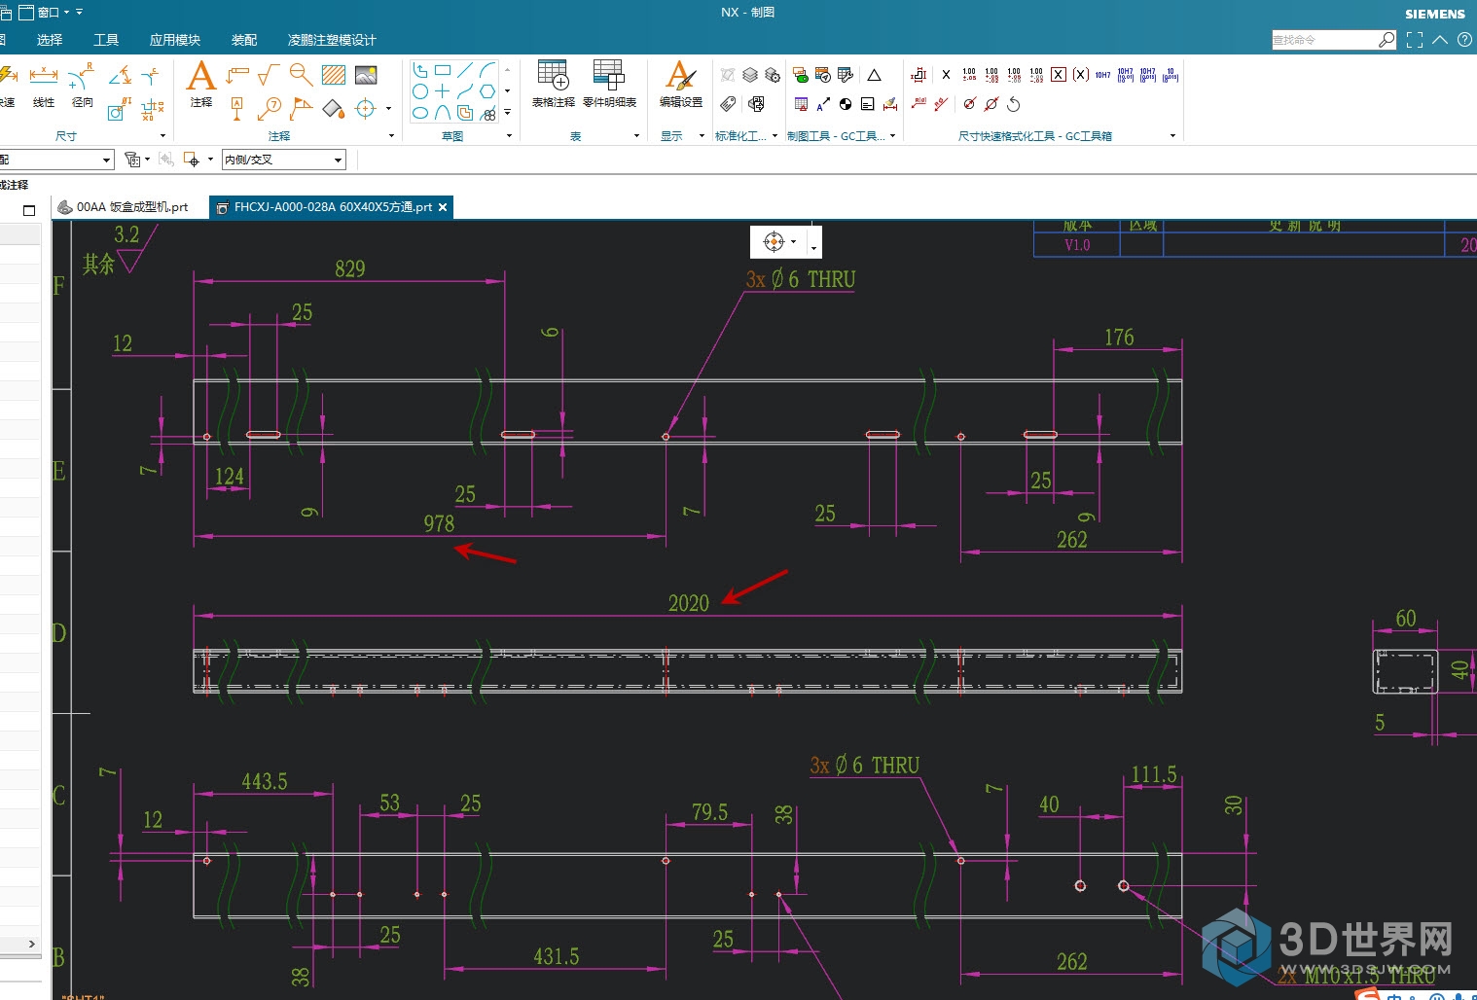This screenshot has height=1000, width=1477.
Task: Select the crosshatch fill tool
Action: (334, 75)
